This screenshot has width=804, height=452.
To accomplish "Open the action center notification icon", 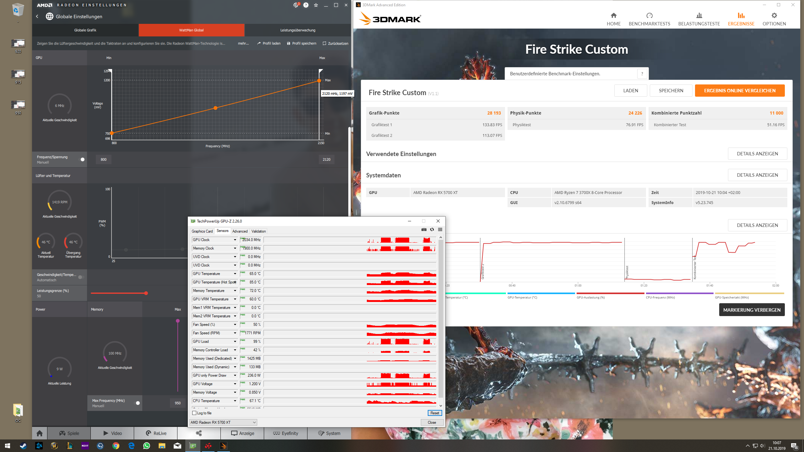I will [794, 446].
